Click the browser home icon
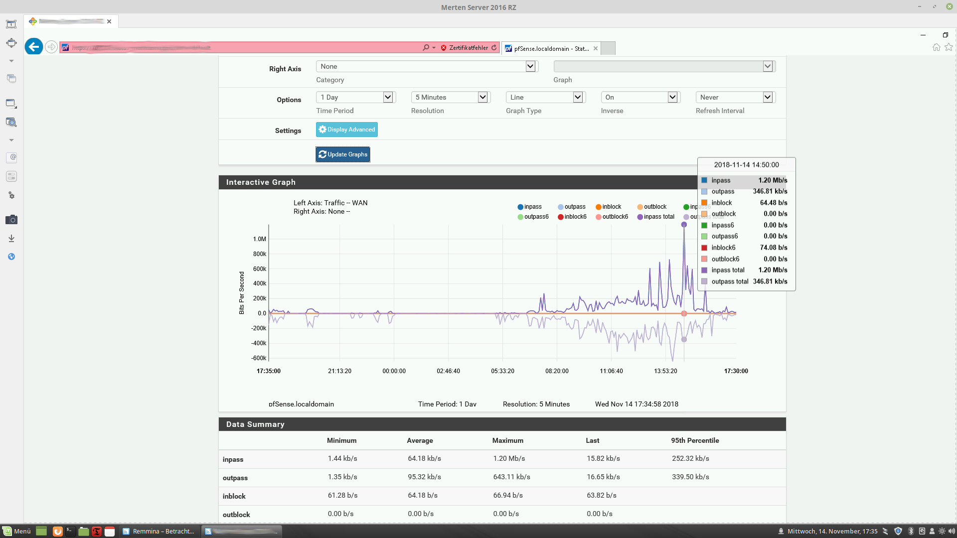This screenshot has height=538, width=957. 936,47
